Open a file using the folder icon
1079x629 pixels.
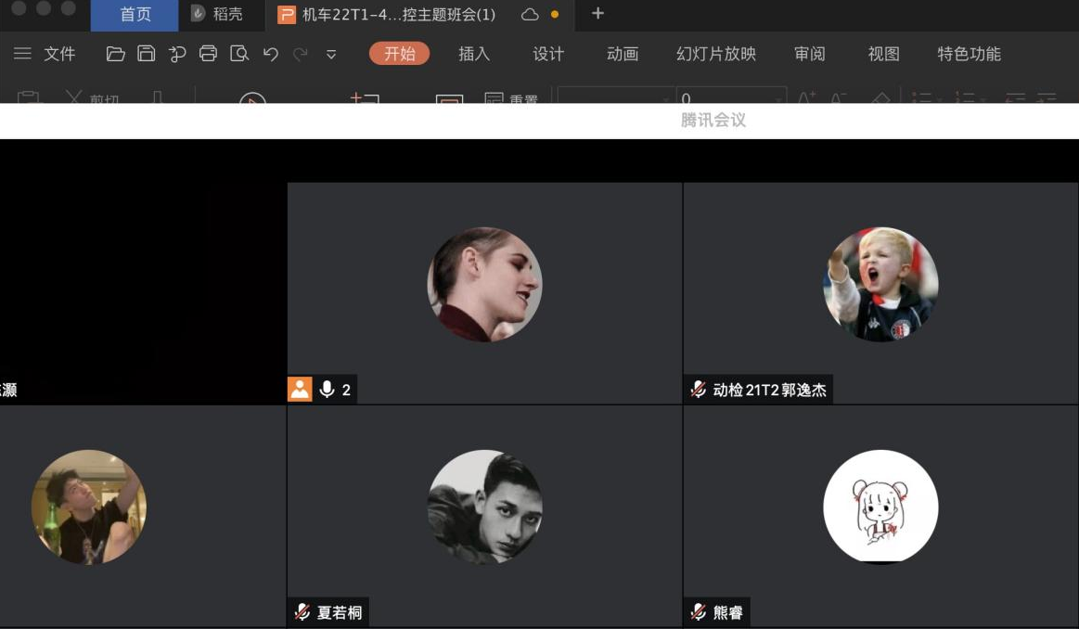pos(115,54)
